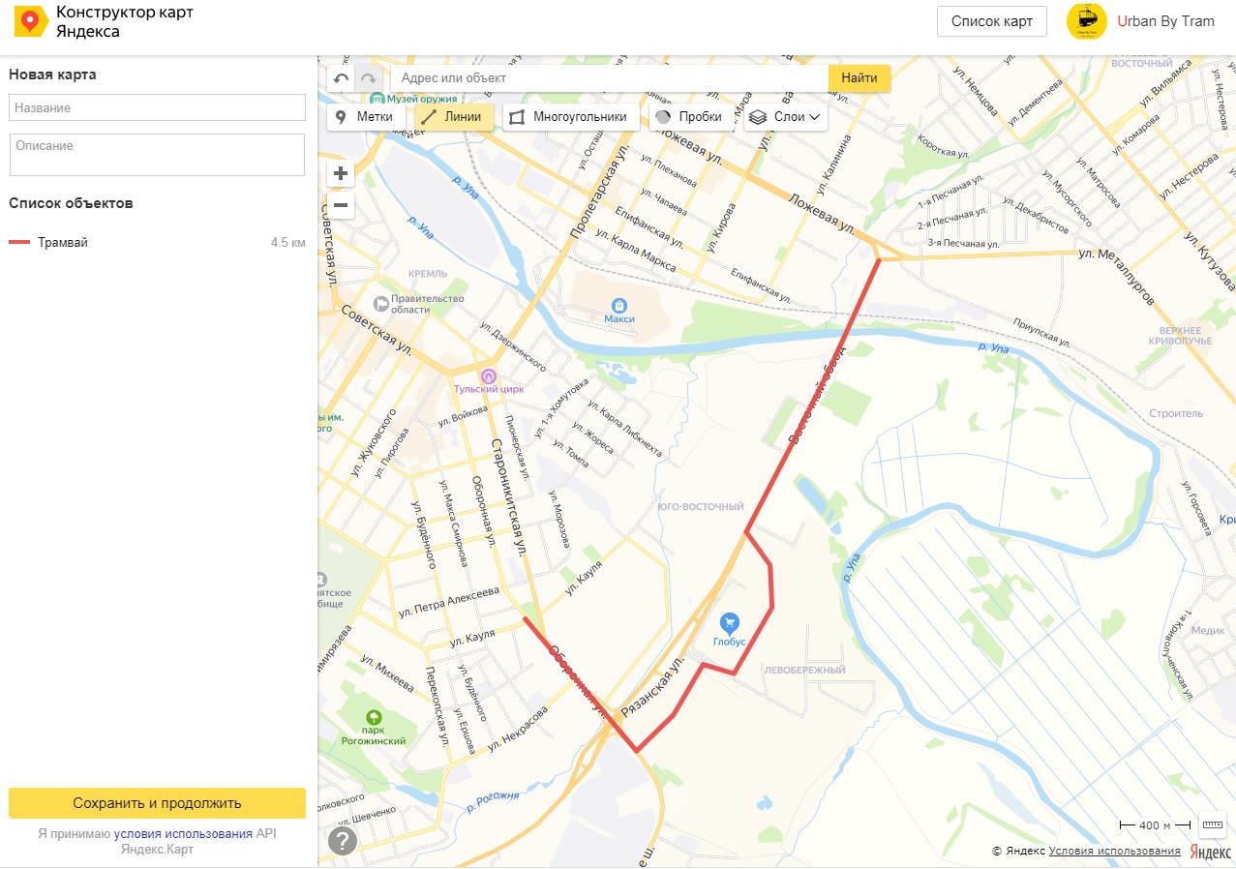Click the redo arrow icon
Viewport: 1236px width, 869px height.
pos(368,78)
